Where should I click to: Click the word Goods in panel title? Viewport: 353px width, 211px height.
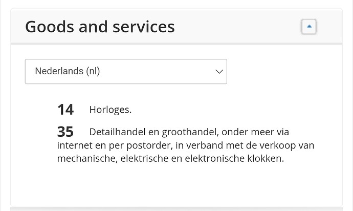tap(50, 27)
